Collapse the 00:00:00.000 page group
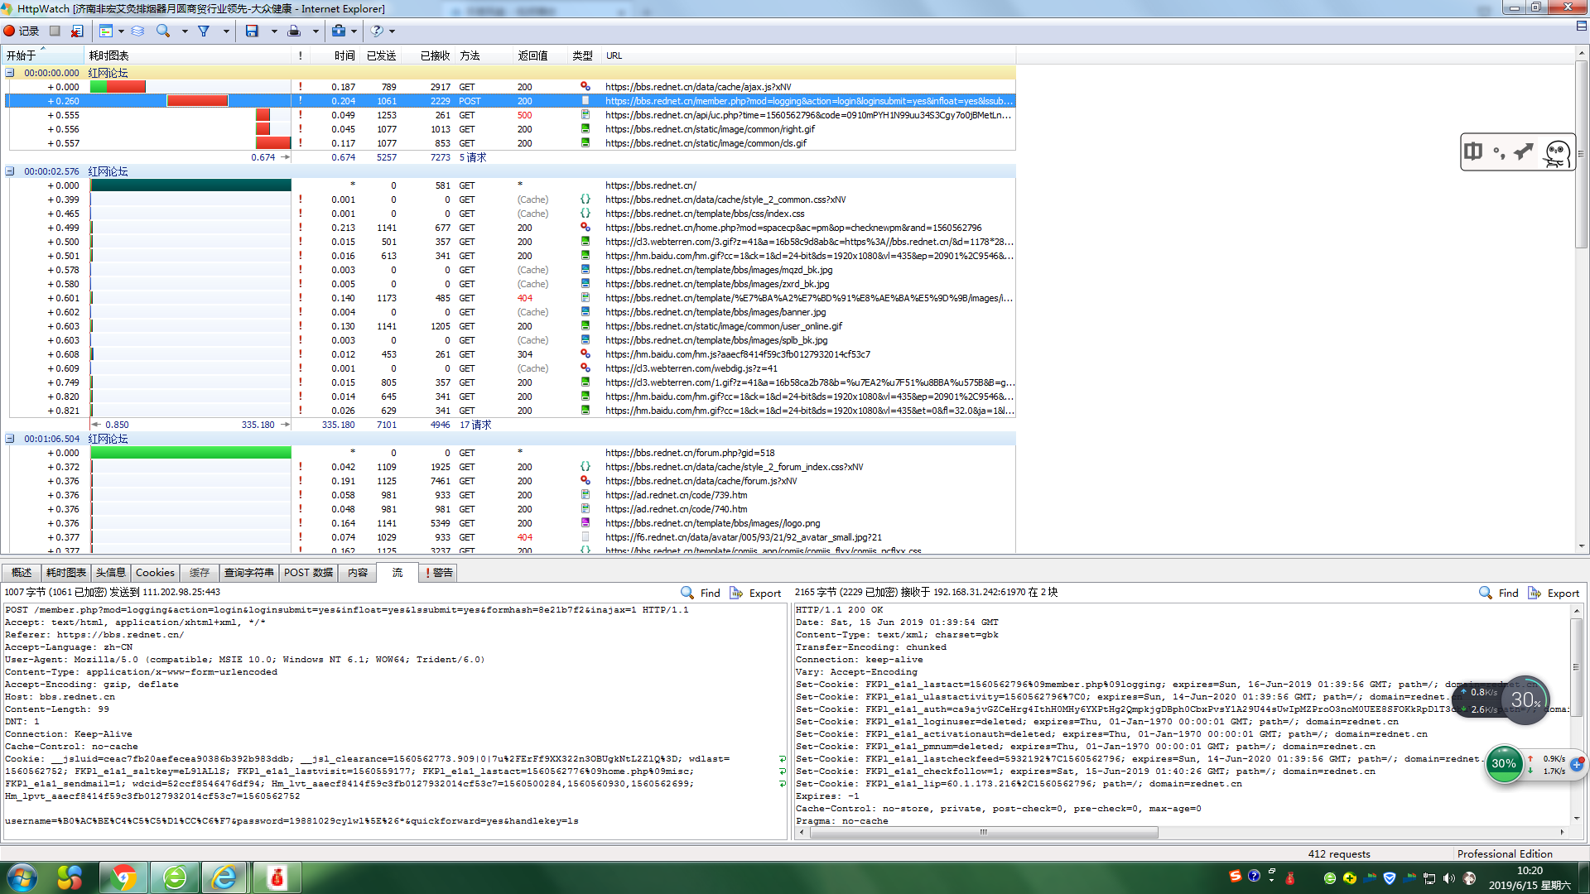This screenshot has width=1590, height=894. click(10, 73)
